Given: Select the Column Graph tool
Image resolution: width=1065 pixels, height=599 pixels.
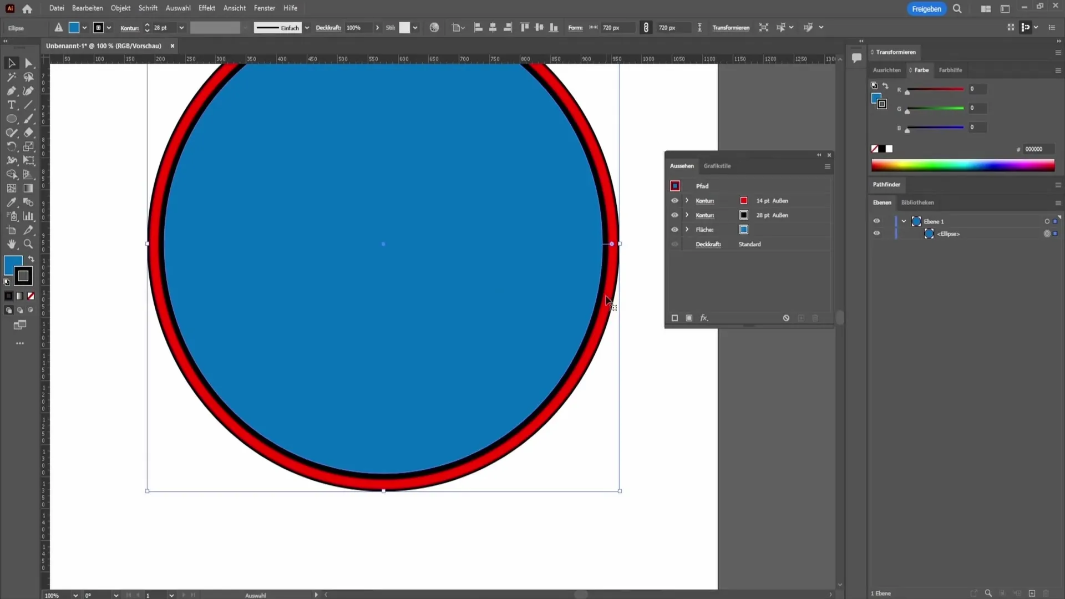Looking at the screenshot, I should click(29, 216).
